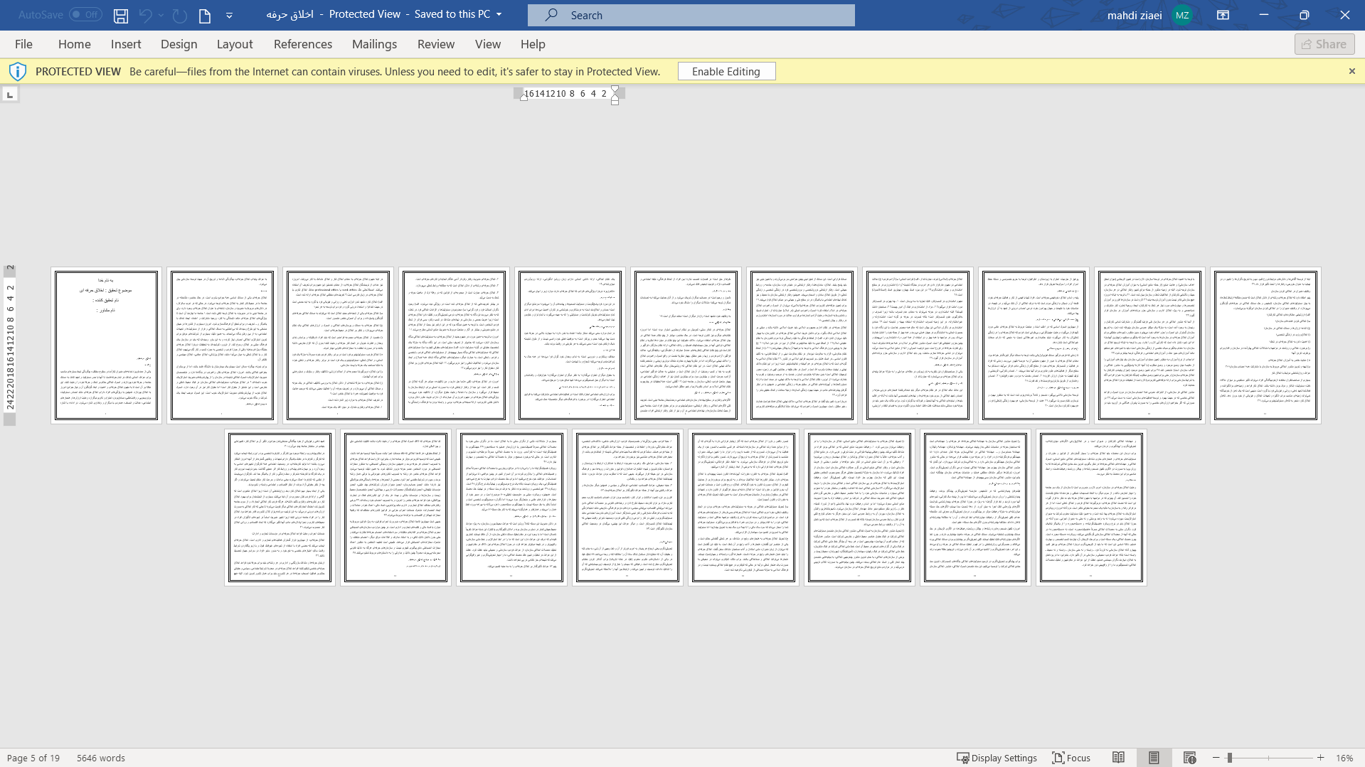The height and width of the screenshot is (767, 1365).
Task: Click the vertical ruler on left
Action: pyautogui.click(x=10, y=345)
